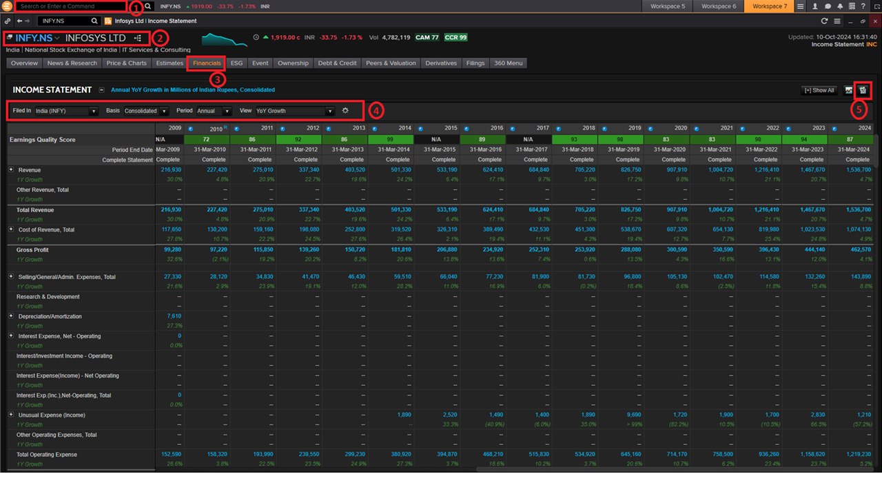Click the [+] Show All button

pyautogui.click(x=819, y=90)
